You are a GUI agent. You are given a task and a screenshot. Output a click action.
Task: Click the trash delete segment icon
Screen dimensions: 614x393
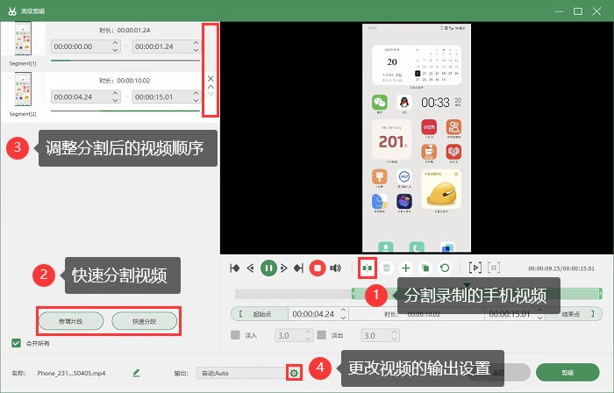pos(387,268)
